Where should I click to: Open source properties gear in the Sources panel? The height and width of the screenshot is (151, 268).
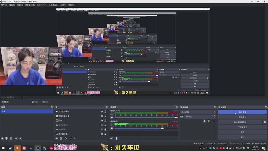click(x=66, y=138)
